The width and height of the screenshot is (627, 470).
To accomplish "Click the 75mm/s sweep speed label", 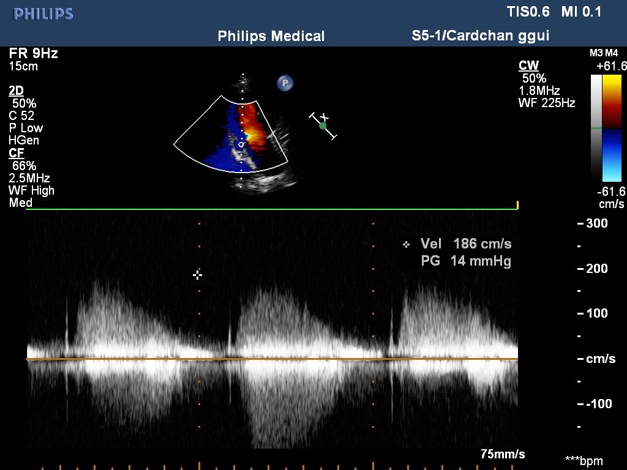I will pos(503,454).
